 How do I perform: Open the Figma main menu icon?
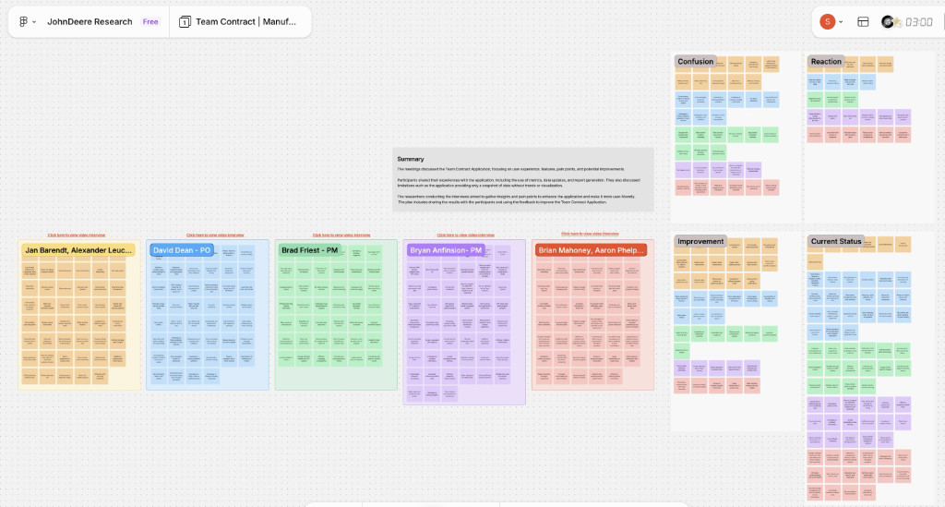coord(23,22)
